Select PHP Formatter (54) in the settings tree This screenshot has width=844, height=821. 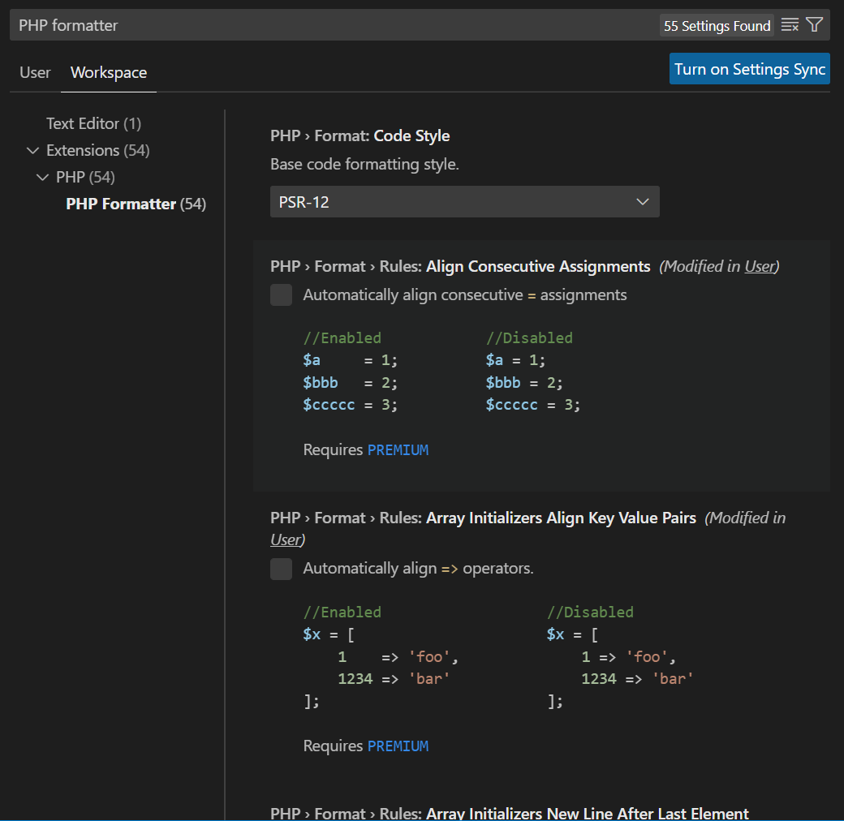click(x=136, y=204)
